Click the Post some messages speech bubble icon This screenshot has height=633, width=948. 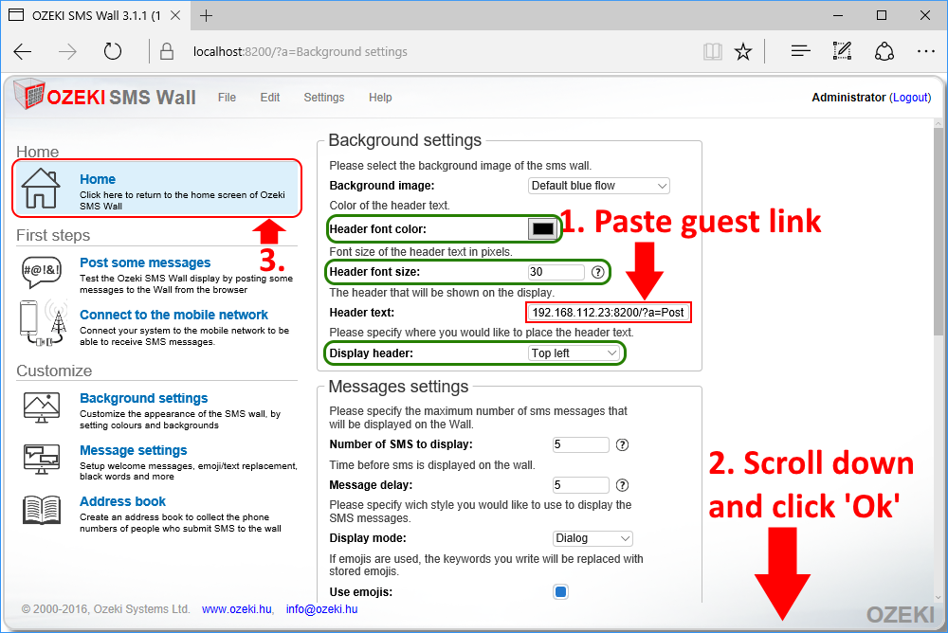[x=41, y=271]
